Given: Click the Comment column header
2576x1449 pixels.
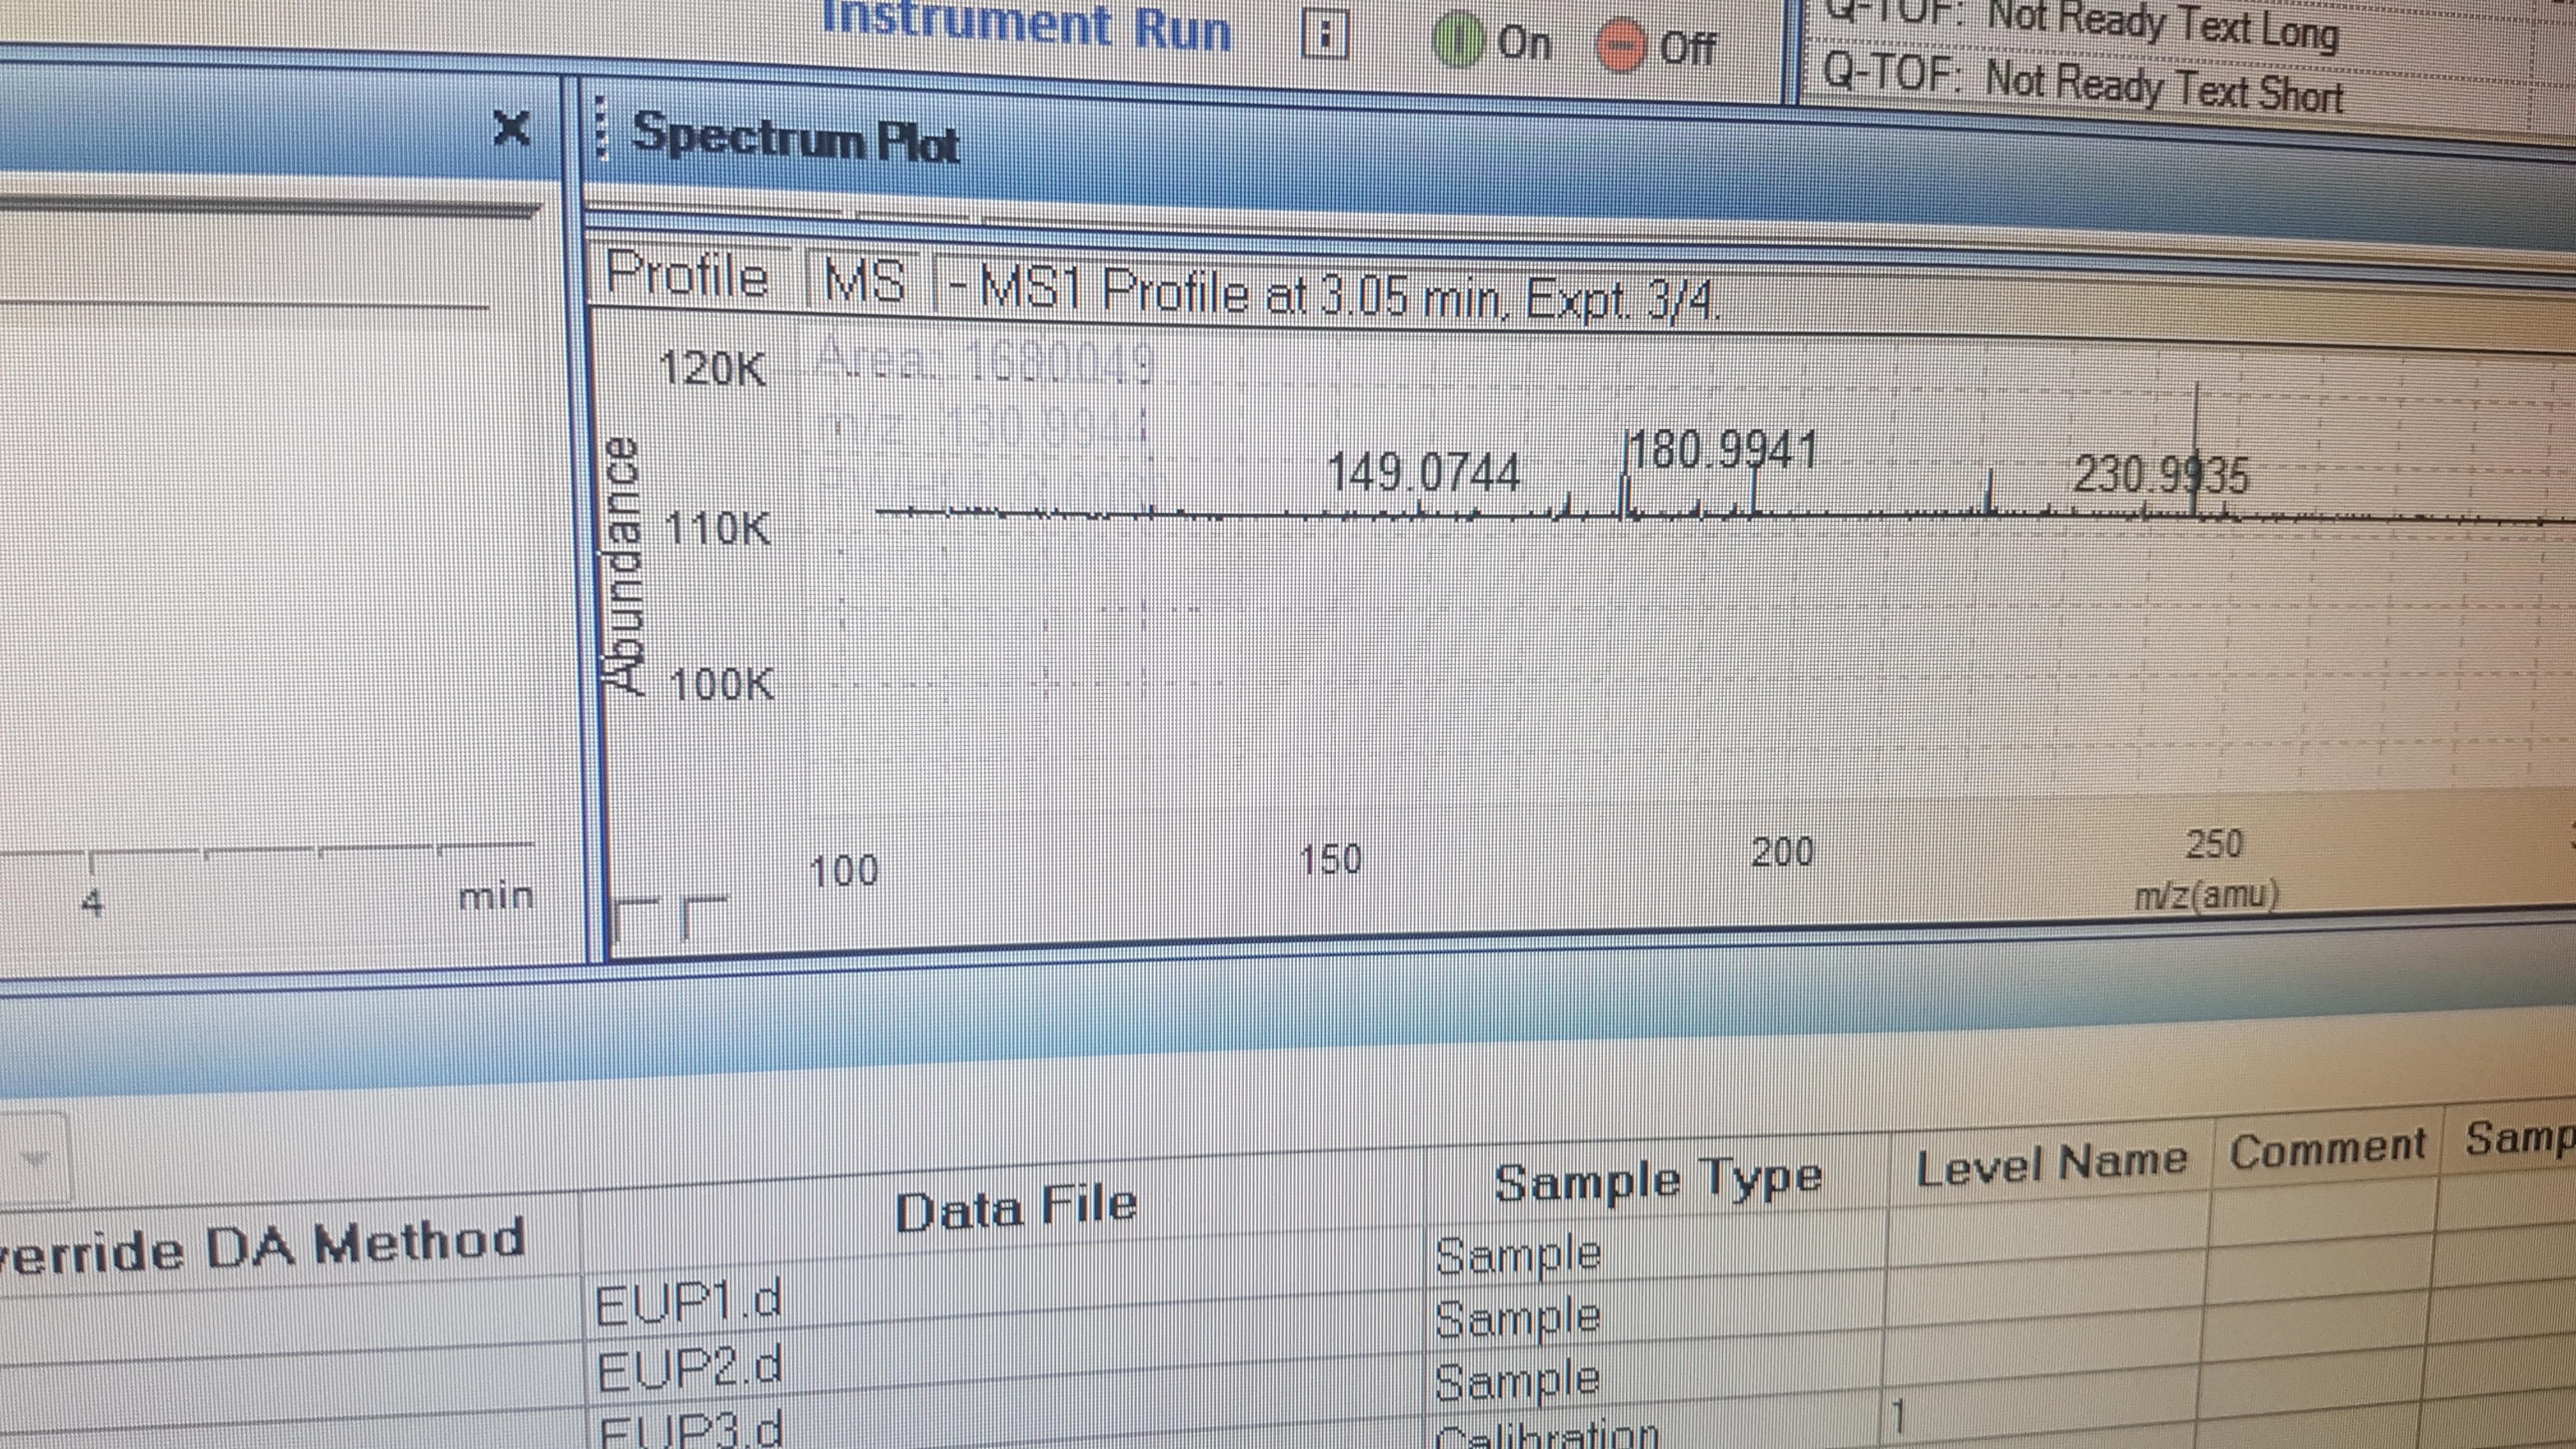Looking at the screenshot, I should [2327, 1150].
